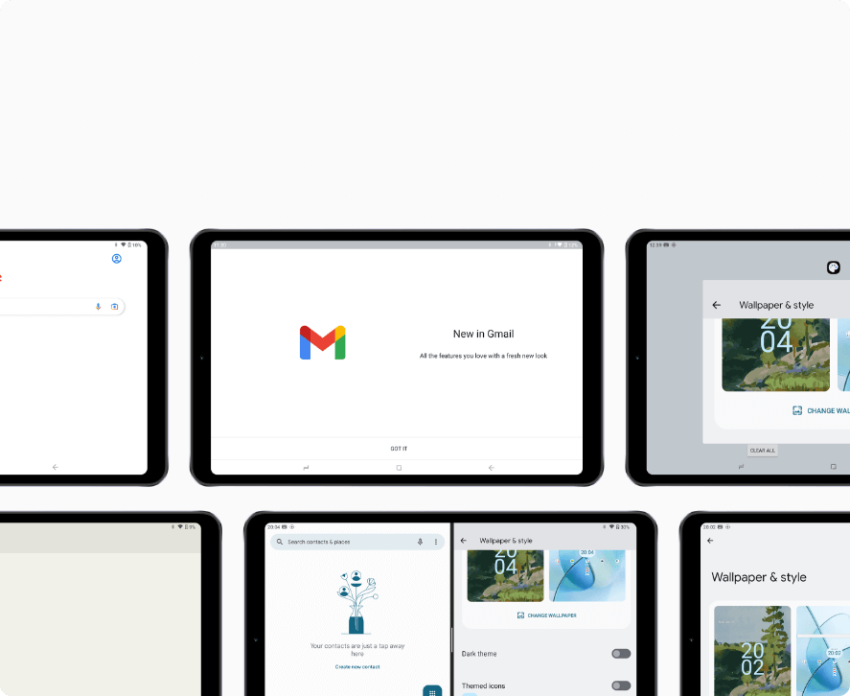850x696 pixels.
Task: Tap the recents nav icon on the recents-view tablet
Action: [x=741, y=467]
